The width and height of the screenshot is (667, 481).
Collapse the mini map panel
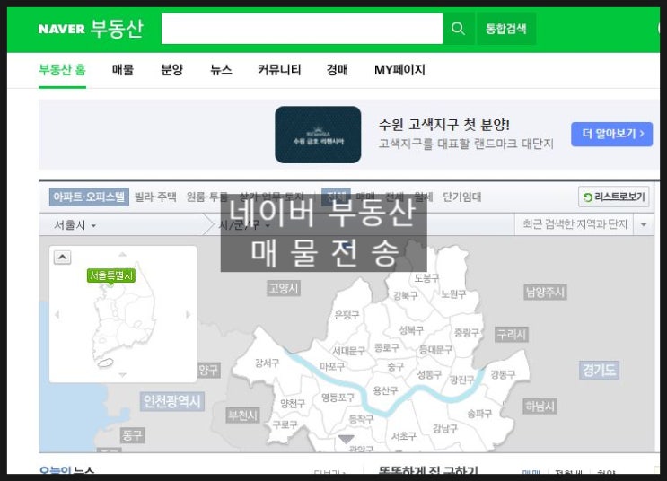(62, 258)
